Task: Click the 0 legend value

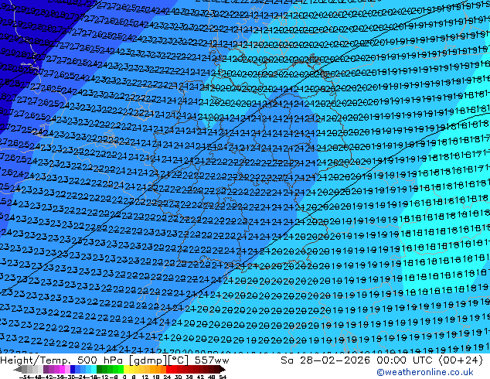Action: [124, 377]
